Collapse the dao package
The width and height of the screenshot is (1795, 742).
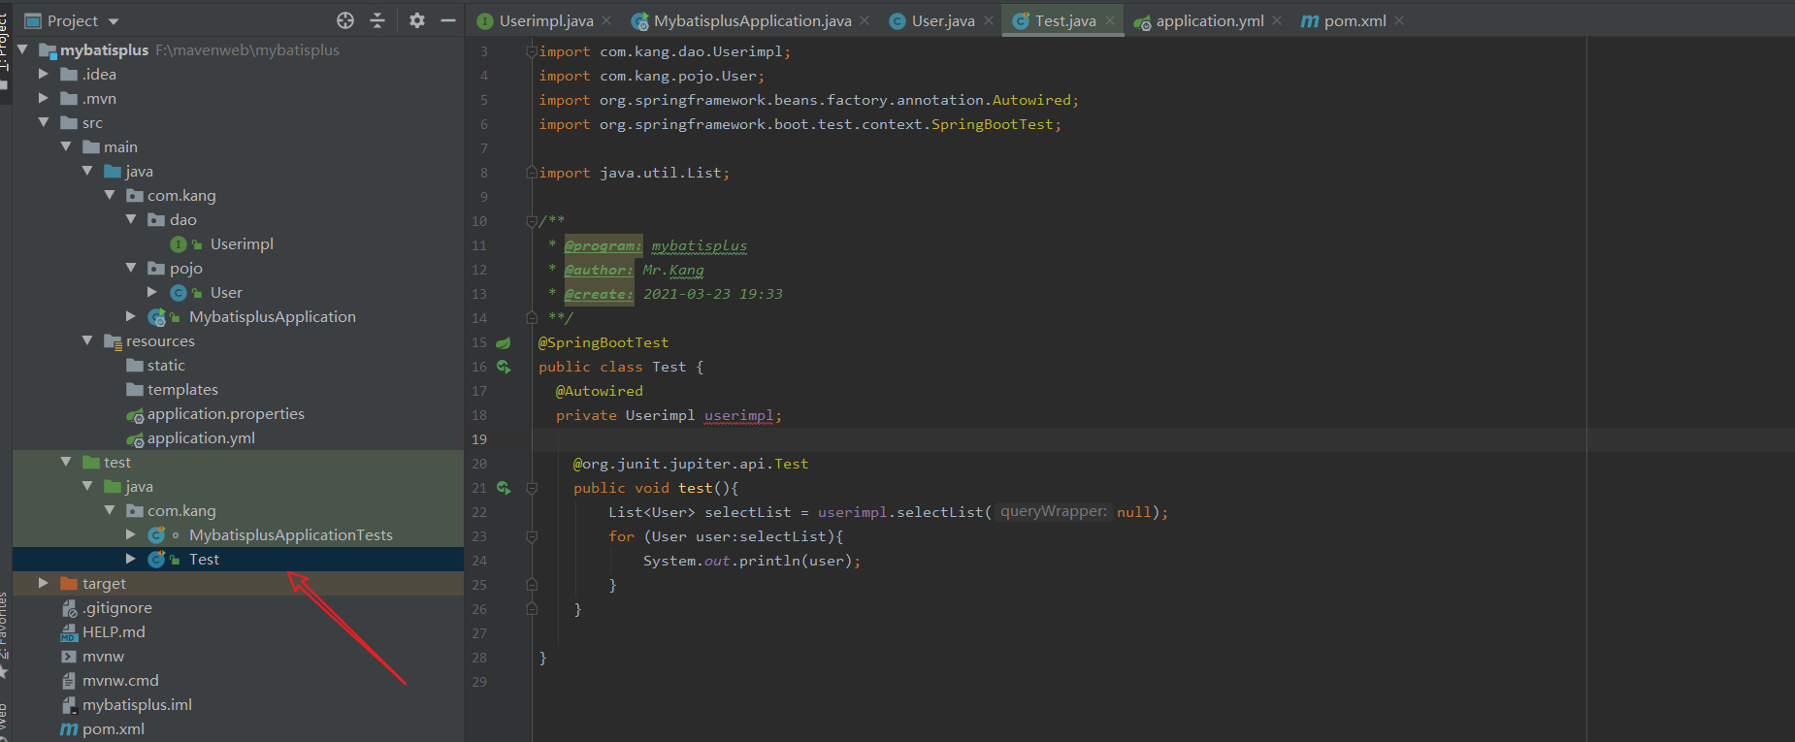click(x=131, y=219)
